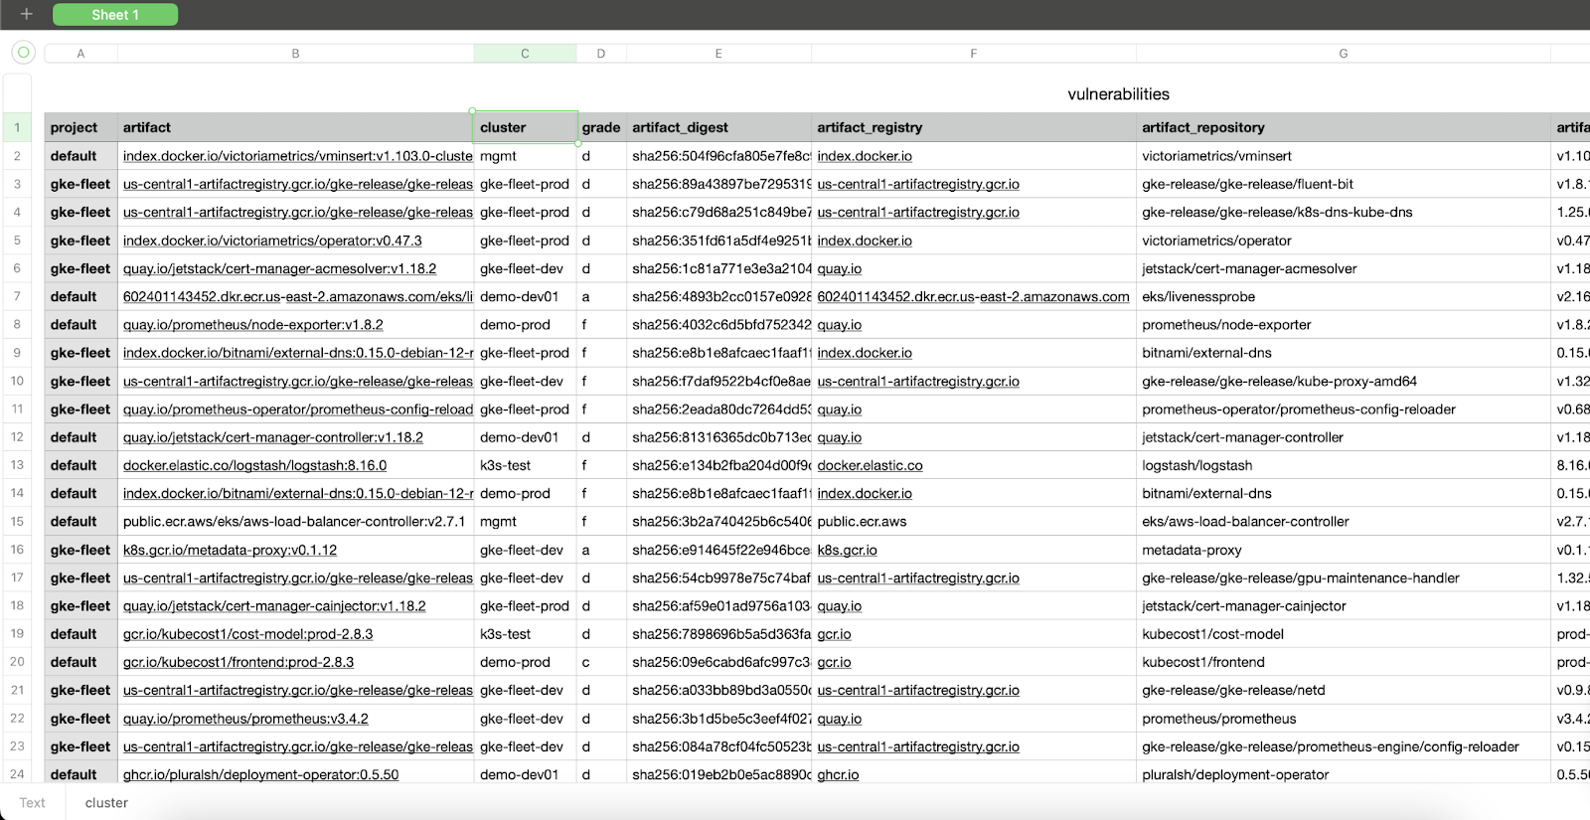Select the artifact_digest header cell
1590x820 pixels.
point(719,127)
